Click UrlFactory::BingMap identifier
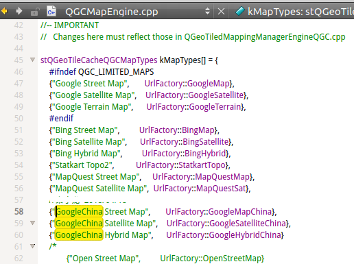This screenshot has height=264, width=354. (x=177, y=130)
